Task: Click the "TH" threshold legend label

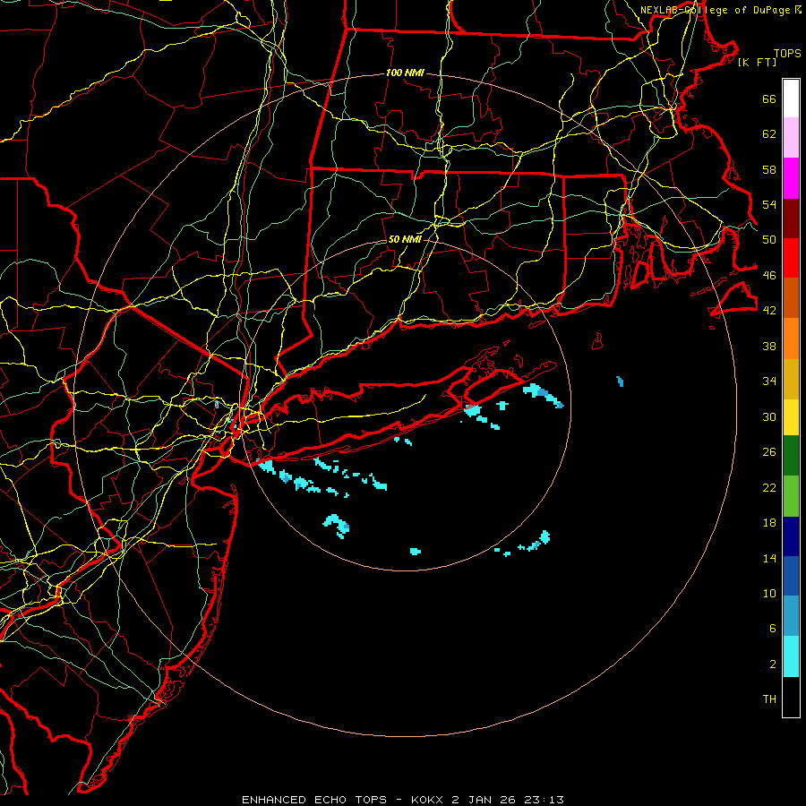Action: (769, 699)
